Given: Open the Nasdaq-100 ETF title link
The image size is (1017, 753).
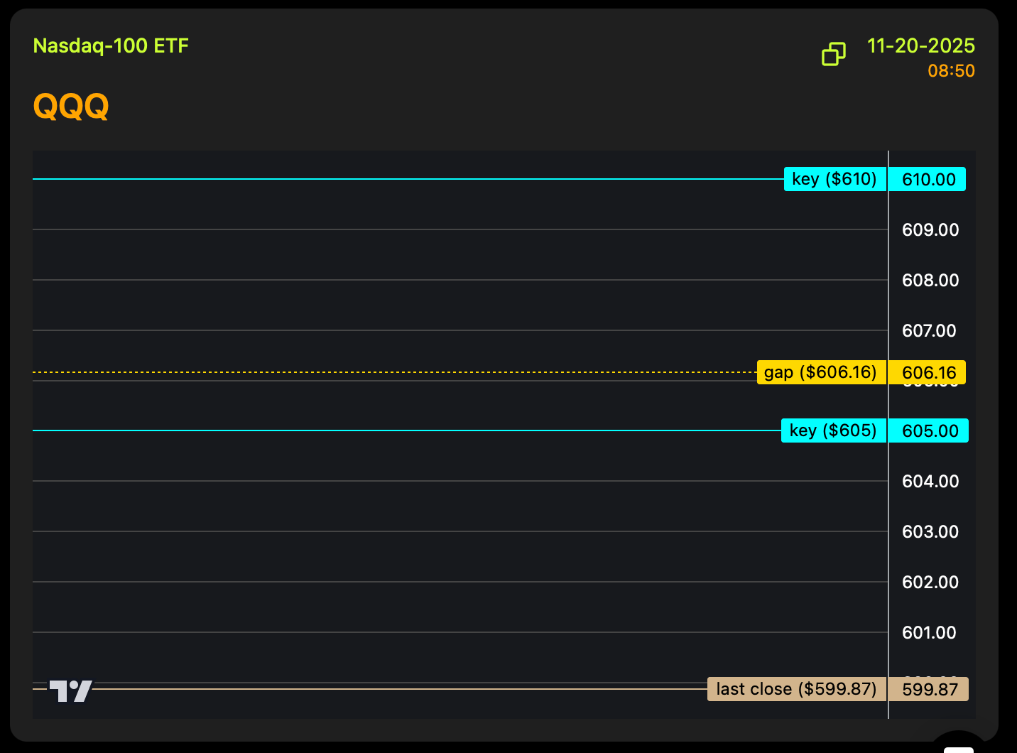Looking at the screenshot, I should click(x=111, y=46).
